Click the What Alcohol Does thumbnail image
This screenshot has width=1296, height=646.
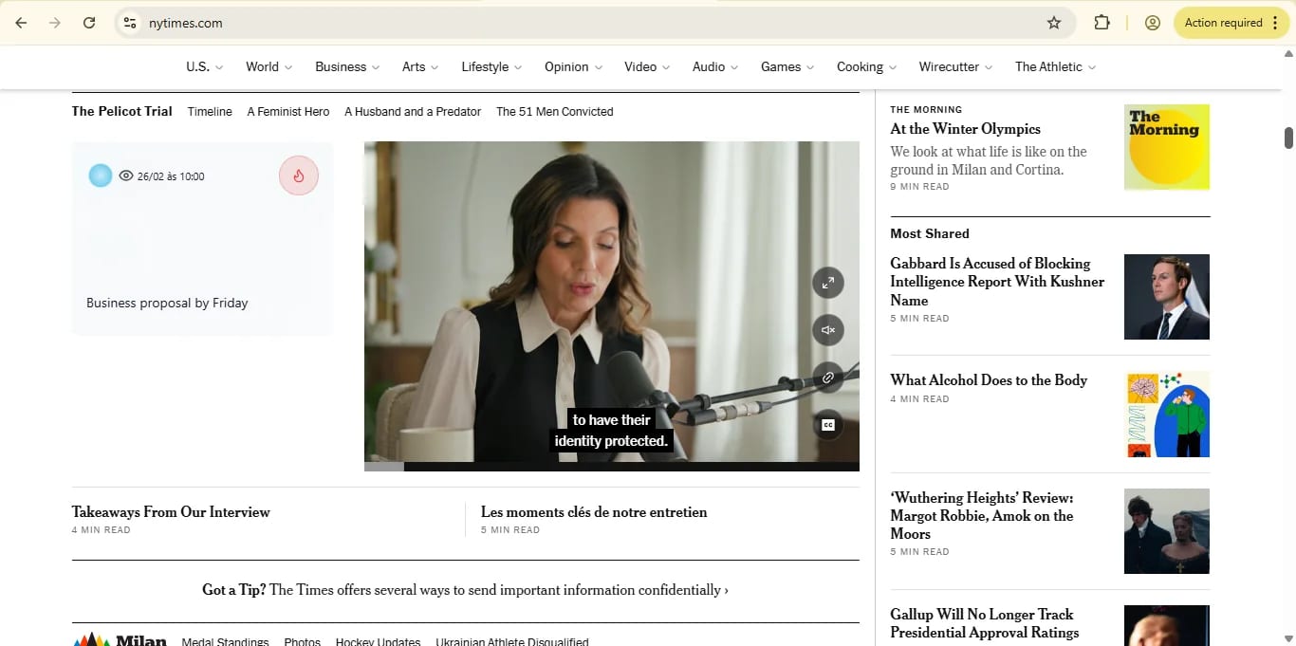pos(1166,415)
